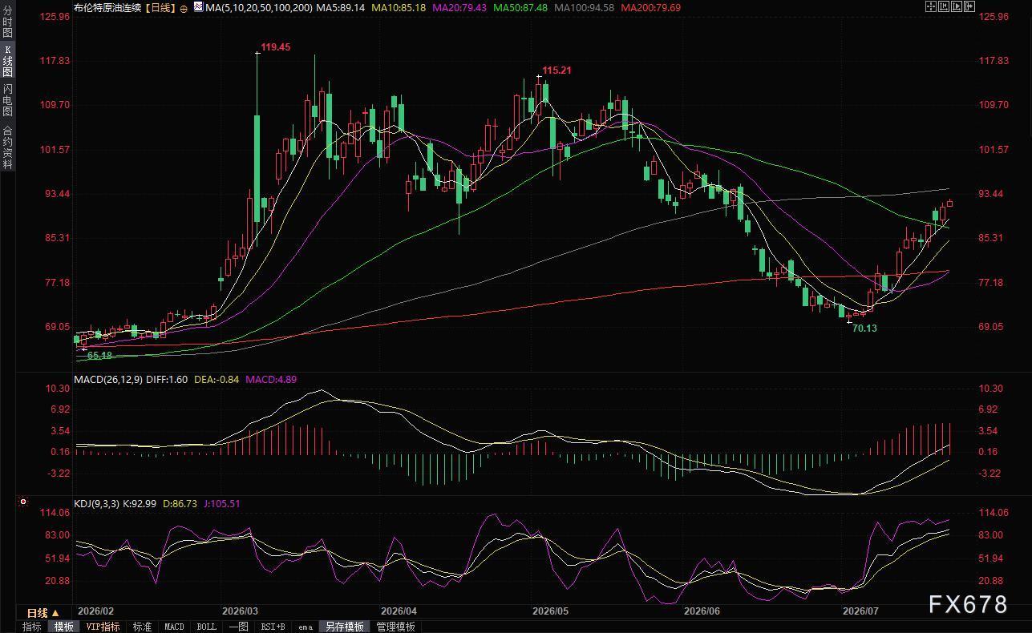Click the 另存模板 button
Screen dimensions: 1032x633
click(344, 627)
